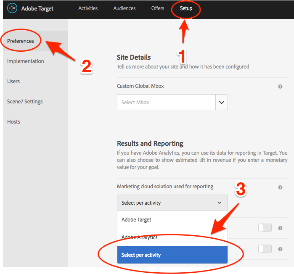Expand the Select Mbox dropdown arrow
294x274 pixels.
pos(222,102)
